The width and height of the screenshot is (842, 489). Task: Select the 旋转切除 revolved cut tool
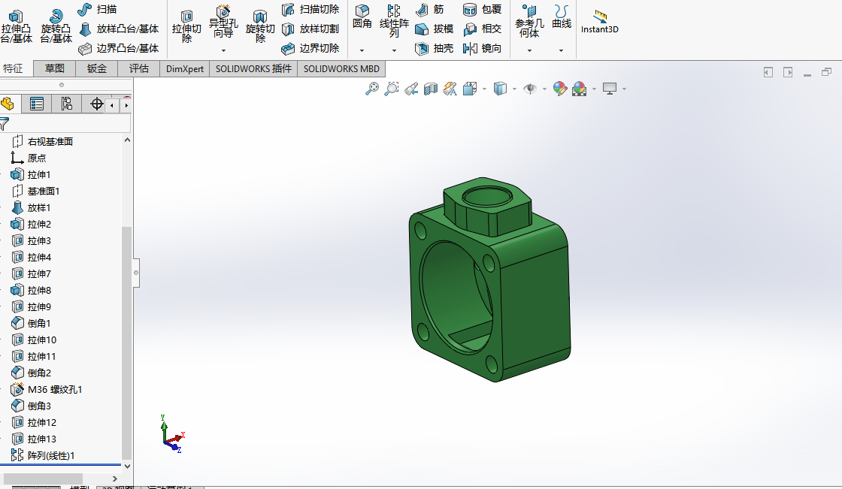[260, 26]
